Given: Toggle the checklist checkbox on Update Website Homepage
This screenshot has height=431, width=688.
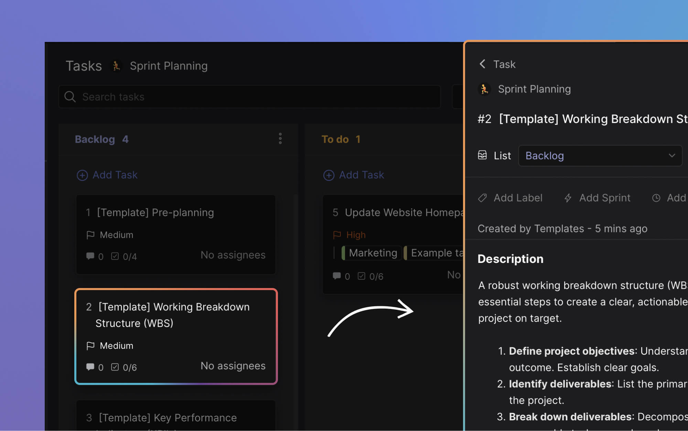Looking at the screenshot, I should (361, 276).
